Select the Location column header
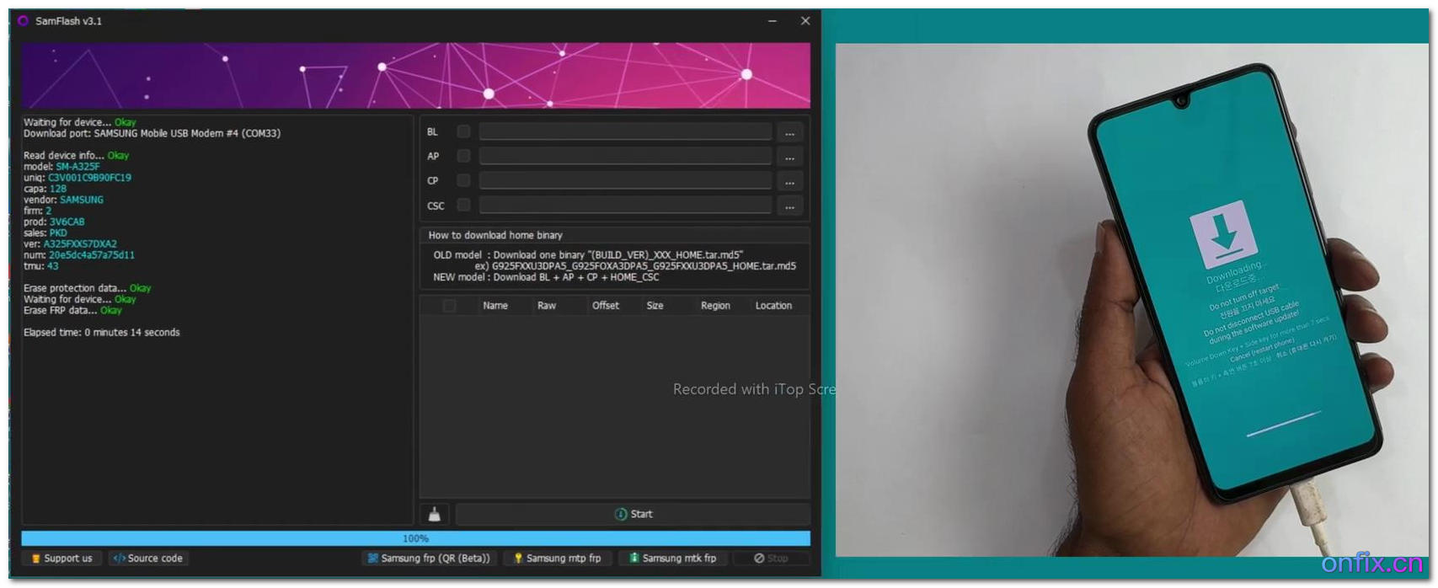This screenshot has height=588, width=1438. tap(772, 306)
